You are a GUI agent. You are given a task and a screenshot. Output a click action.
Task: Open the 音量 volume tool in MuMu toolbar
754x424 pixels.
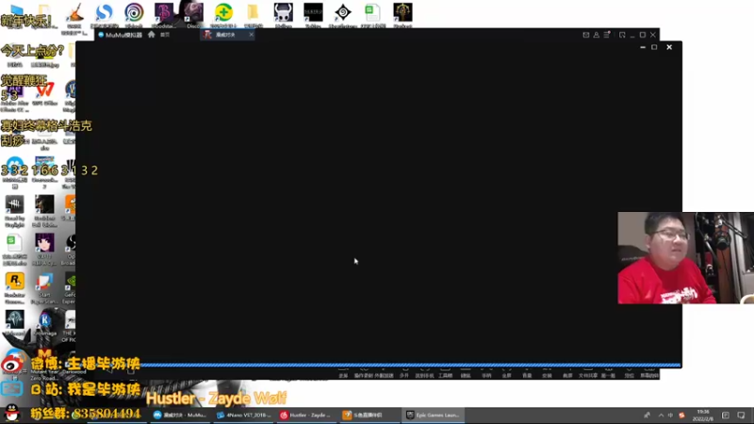527,374
